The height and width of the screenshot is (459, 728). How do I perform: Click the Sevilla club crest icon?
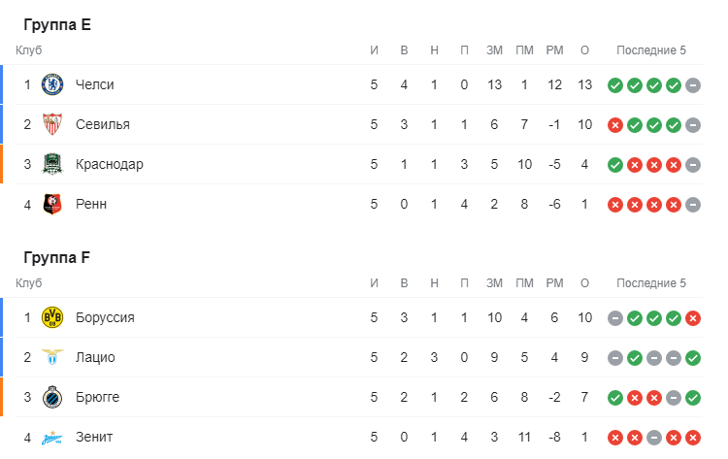[x=52, y=124]
